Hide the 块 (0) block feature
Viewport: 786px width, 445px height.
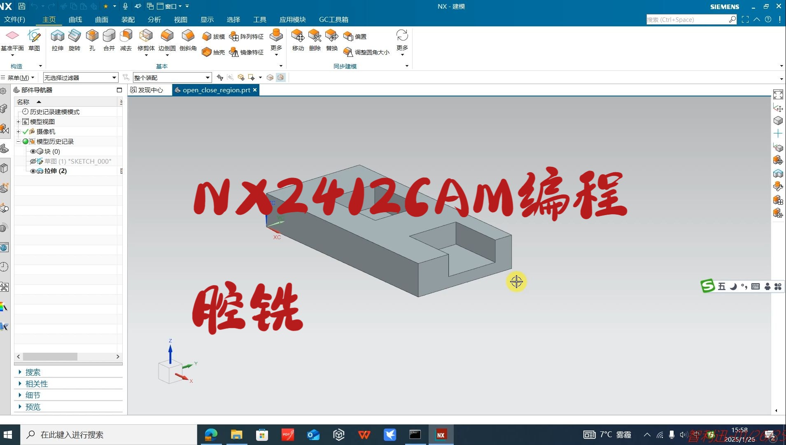click(33, 151)
